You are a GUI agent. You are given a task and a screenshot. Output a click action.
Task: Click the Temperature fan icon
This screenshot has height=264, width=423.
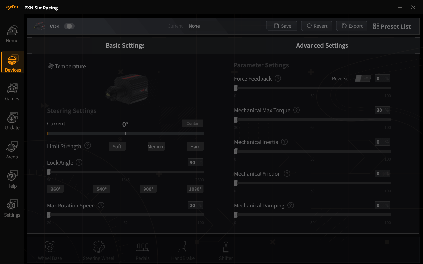point(51,66)
